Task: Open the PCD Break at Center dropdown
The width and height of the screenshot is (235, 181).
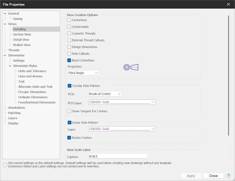Action: click(x=105, y=94)
